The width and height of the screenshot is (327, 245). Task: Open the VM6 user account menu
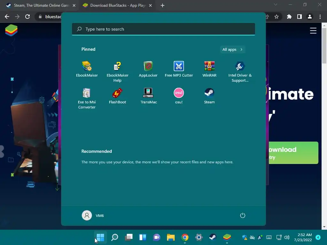93,215
